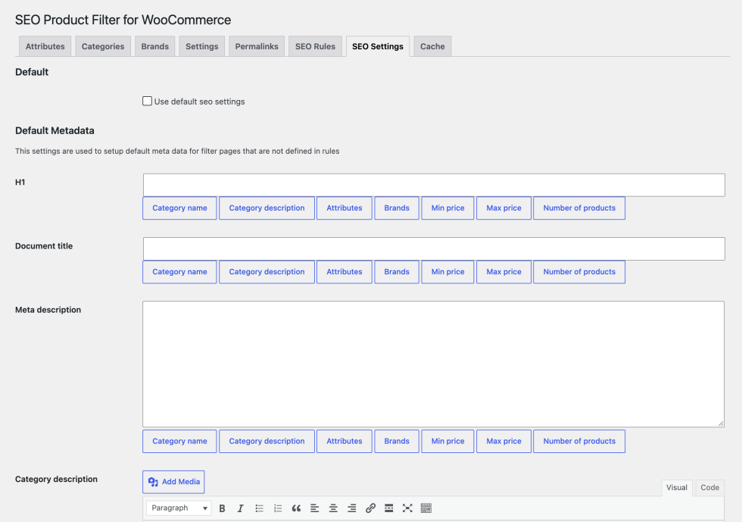Toggle italic formatting in editor toolbar
Image resolution: width=742 pixels, height=522 pixels.
(241, 508)
